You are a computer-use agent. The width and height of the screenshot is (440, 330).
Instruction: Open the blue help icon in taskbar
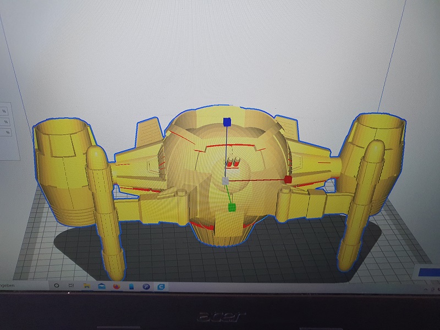[146, 287]
